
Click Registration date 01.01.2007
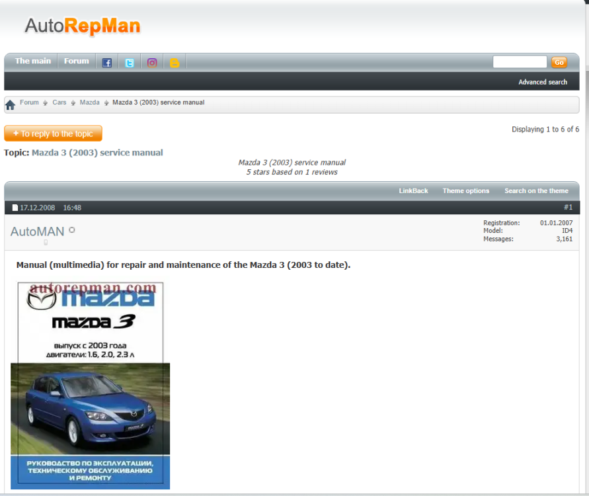click(557, 223)
